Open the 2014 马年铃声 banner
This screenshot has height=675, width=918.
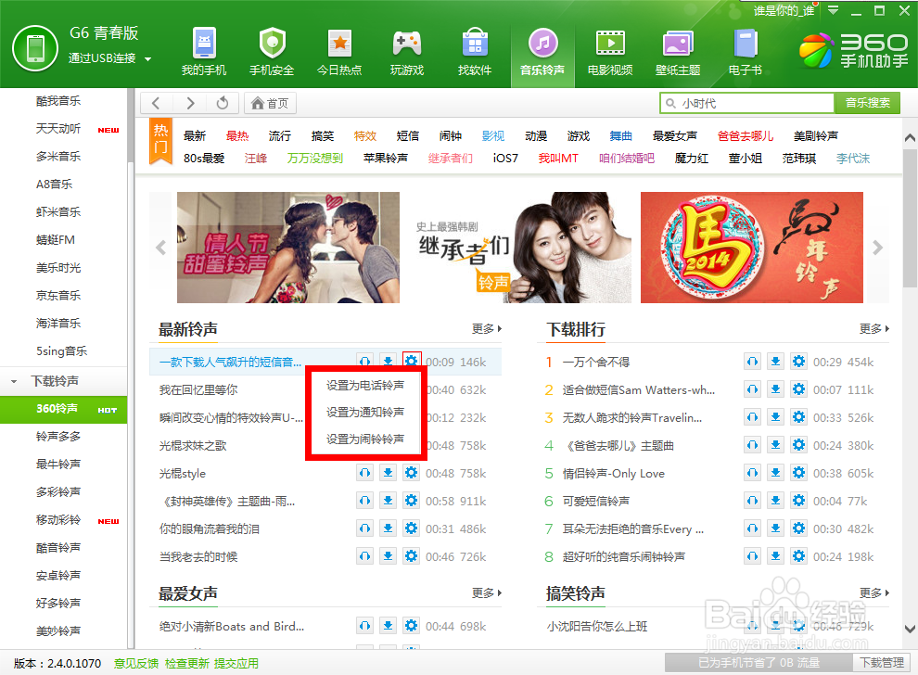752,248
